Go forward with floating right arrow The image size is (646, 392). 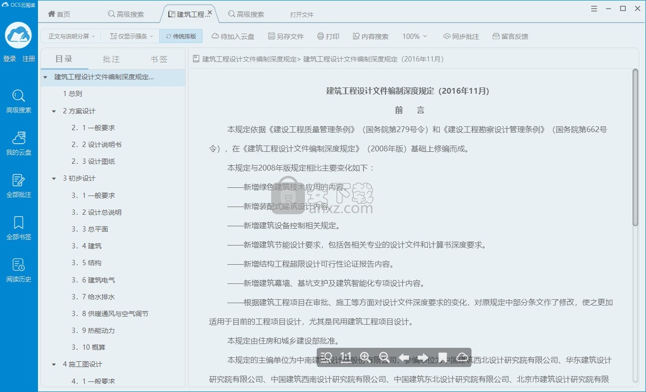click(x=423, y=357)
